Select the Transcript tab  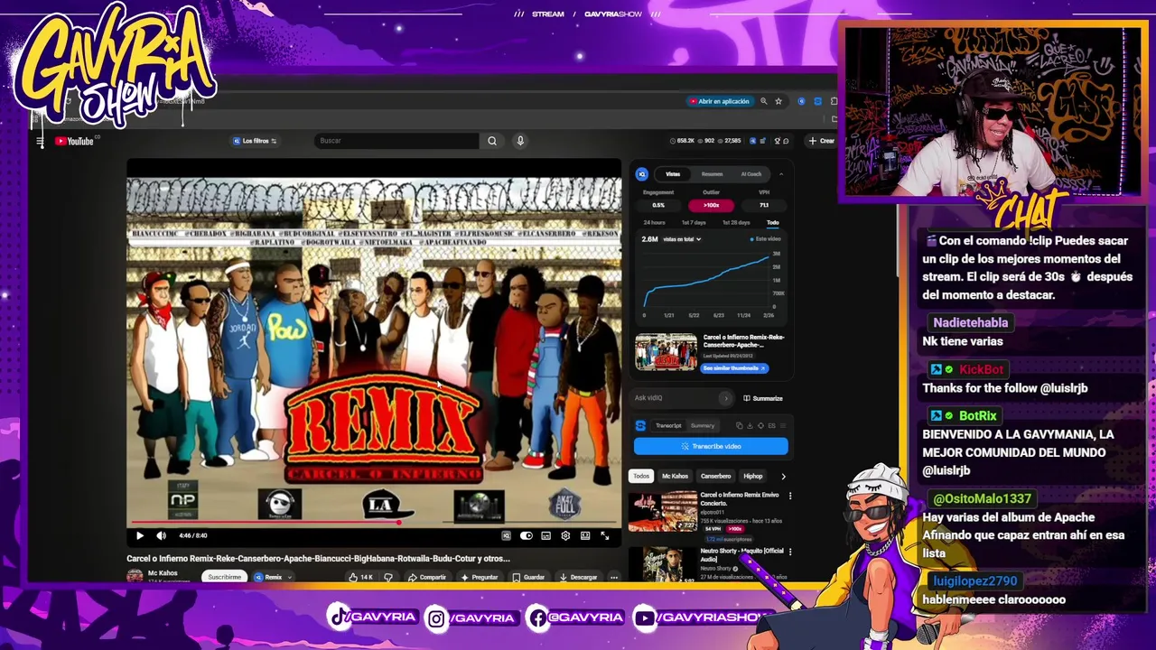click(668, 425)
